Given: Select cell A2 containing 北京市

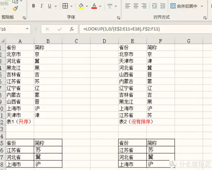Looking at the screenshot, I should pyautogui.click(x=20, y=54).
